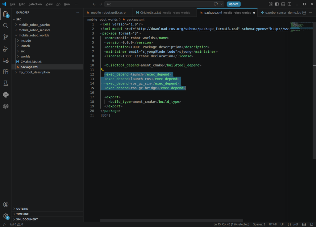Switch to mobile_robot.urdf.xacro tab
This screenshot has height=227, width=316.
[x=108, y=12]
